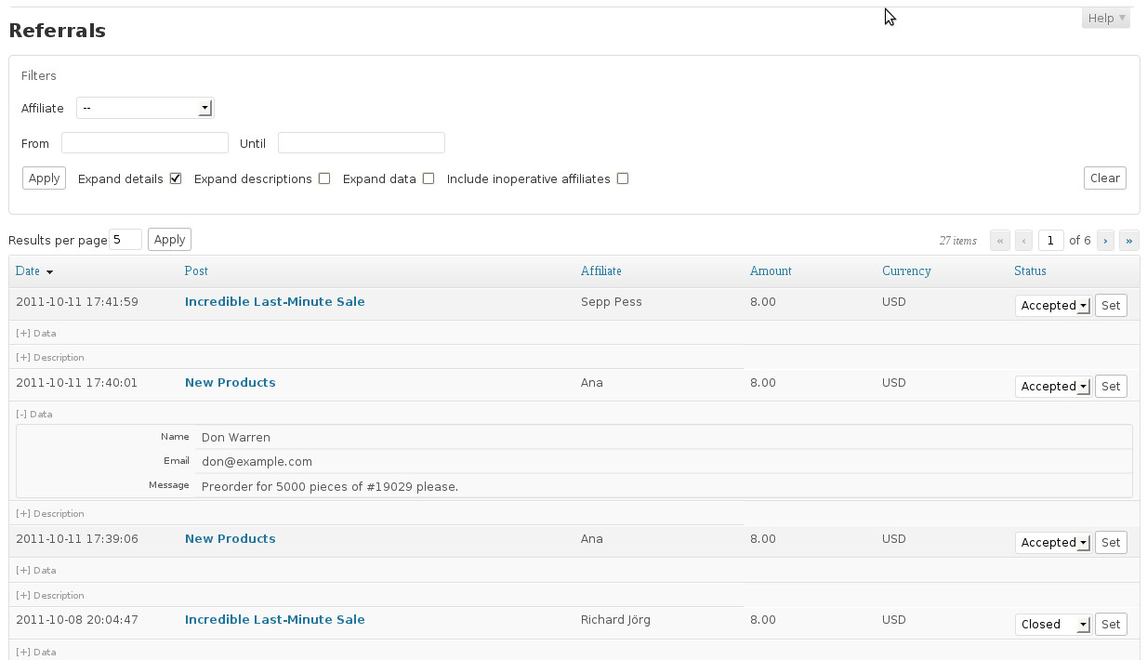The width and height of the screenshot is (1147, 660).
Task: Click Apply next to results per page
Action: click(169, 240)
